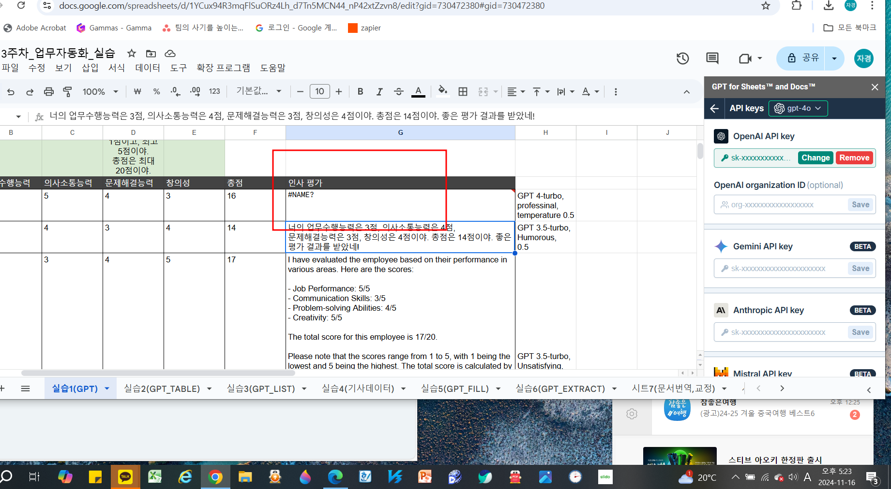Screen dimensions: 891x489
Task: Increase decimal places
Action: tap(195, 92)
